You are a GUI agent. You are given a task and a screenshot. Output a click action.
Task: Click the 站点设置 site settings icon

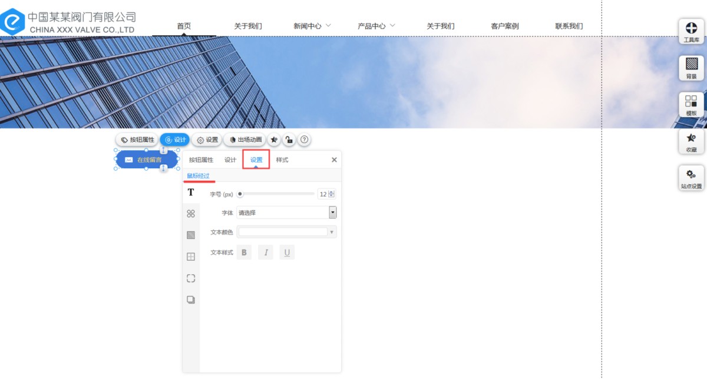[x=691, y=178]
